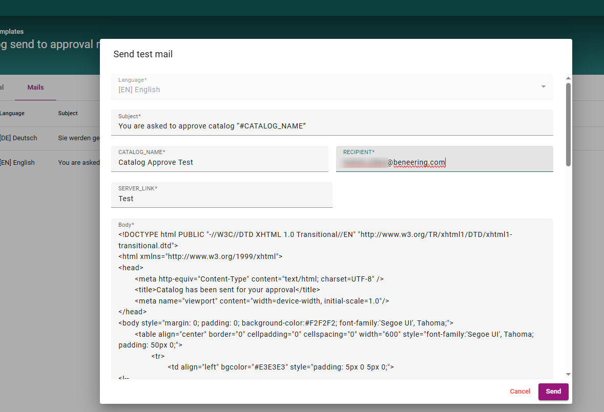Click the "Send test mail" dialog title

[x=143, y=54]
